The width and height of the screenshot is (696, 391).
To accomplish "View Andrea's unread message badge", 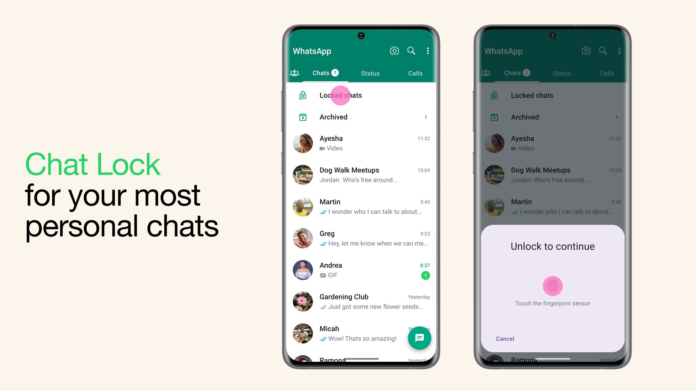I will click(425, 276).
